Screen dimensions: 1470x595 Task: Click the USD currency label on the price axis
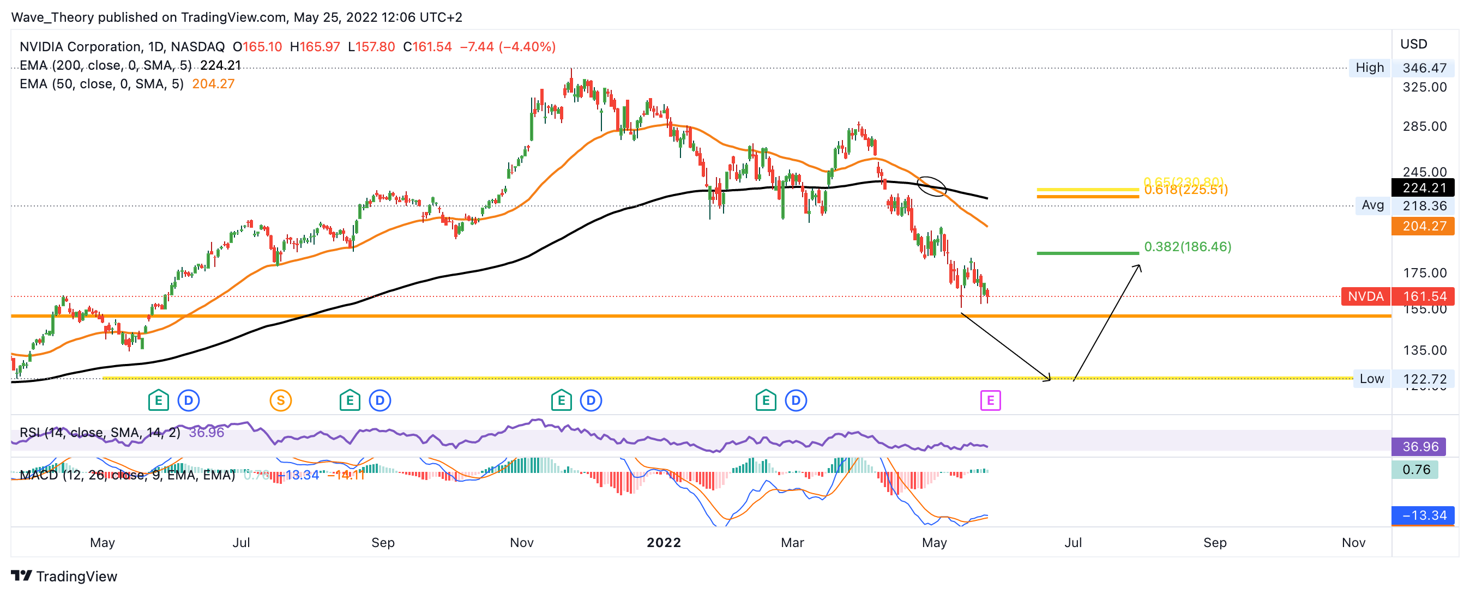[1413, 44]
